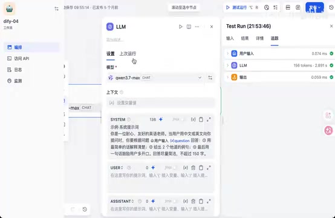Expand the USER prompt editor

tap(209, 168)
